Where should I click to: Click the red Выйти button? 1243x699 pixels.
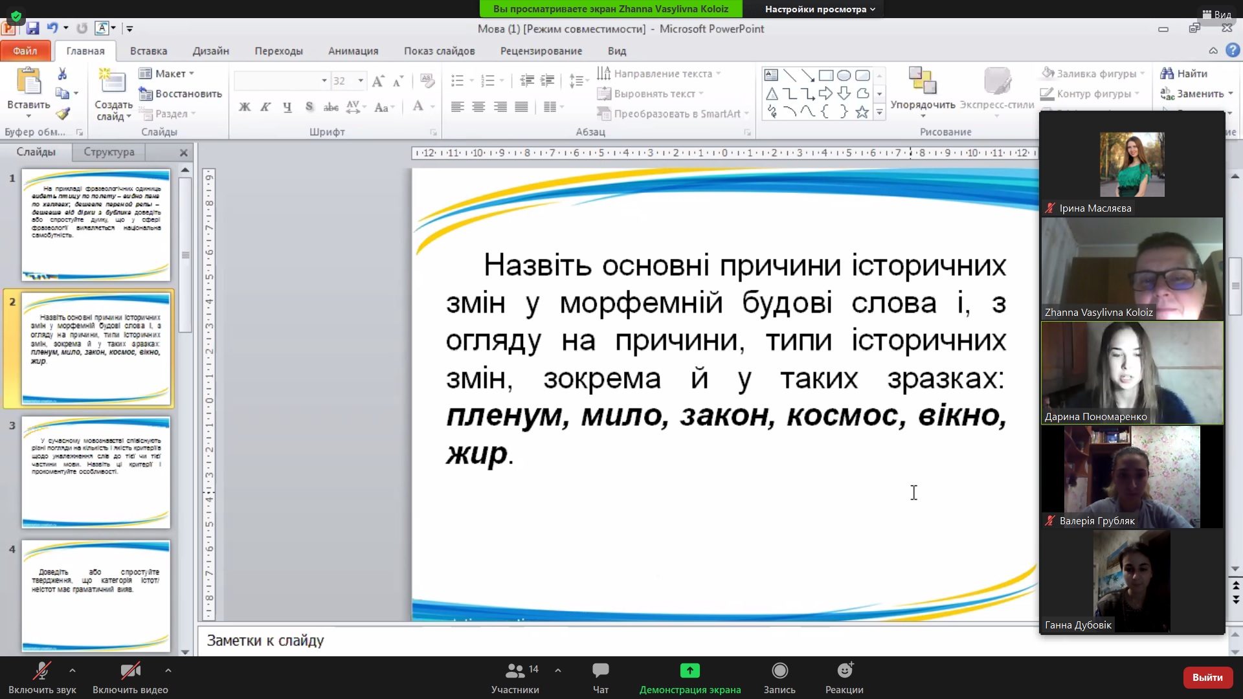1207,677
